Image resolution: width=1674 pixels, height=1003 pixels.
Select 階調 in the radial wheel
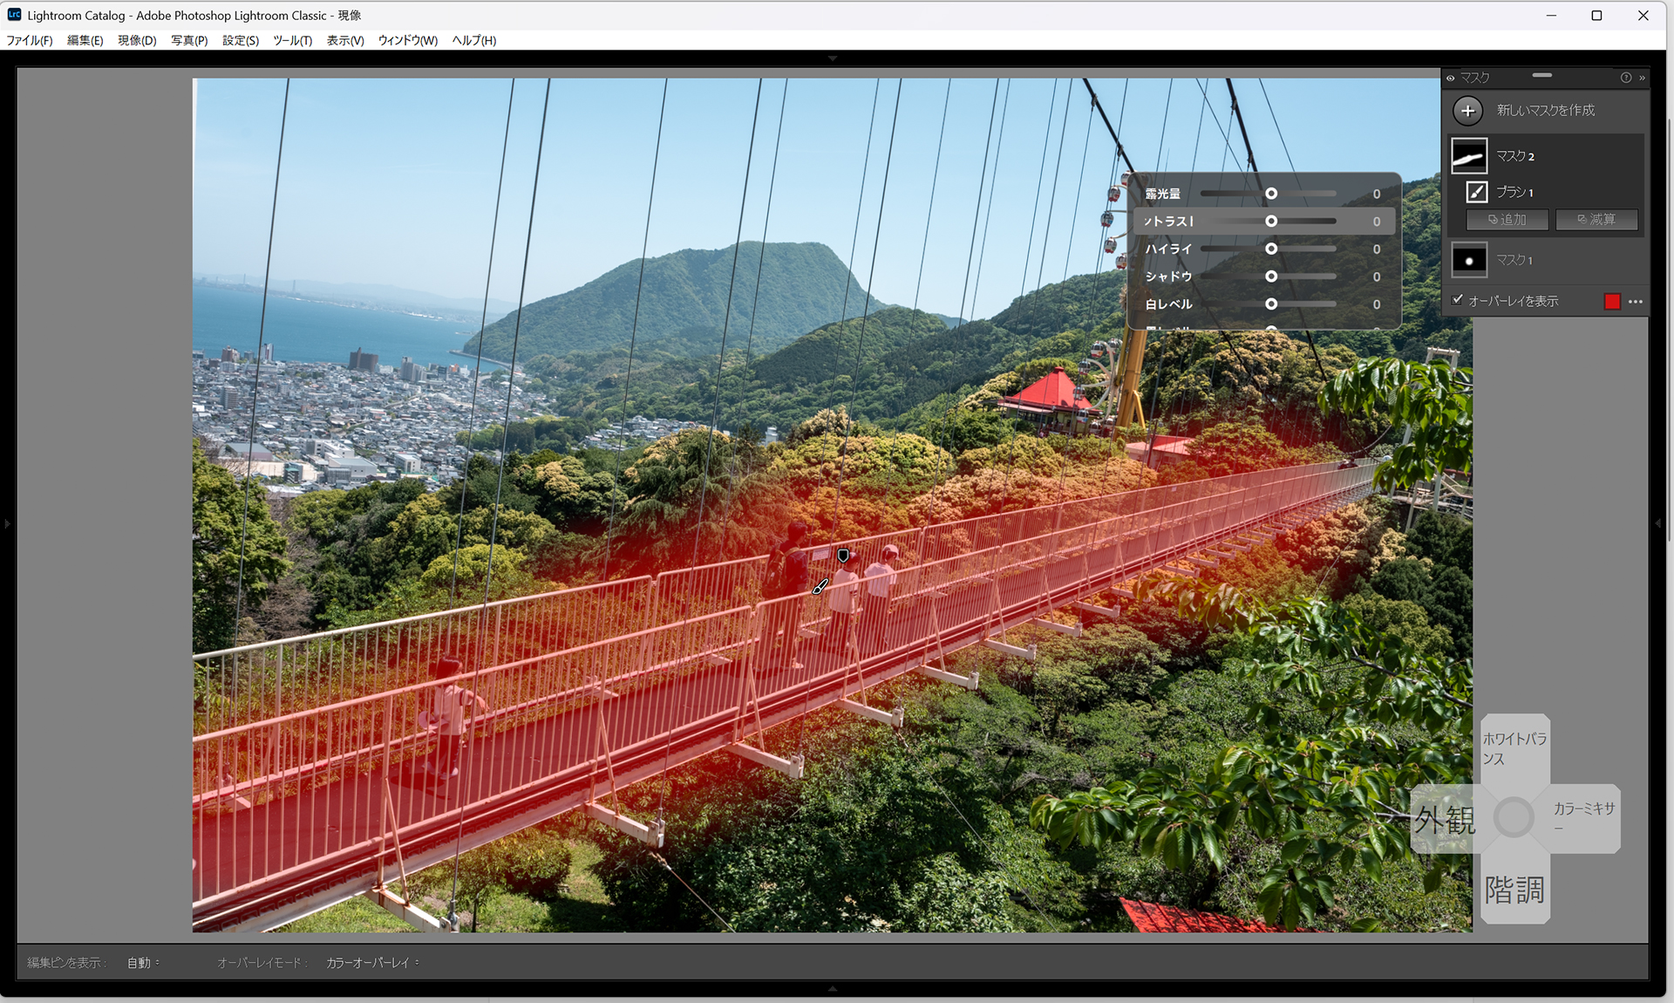(1514, 890)
